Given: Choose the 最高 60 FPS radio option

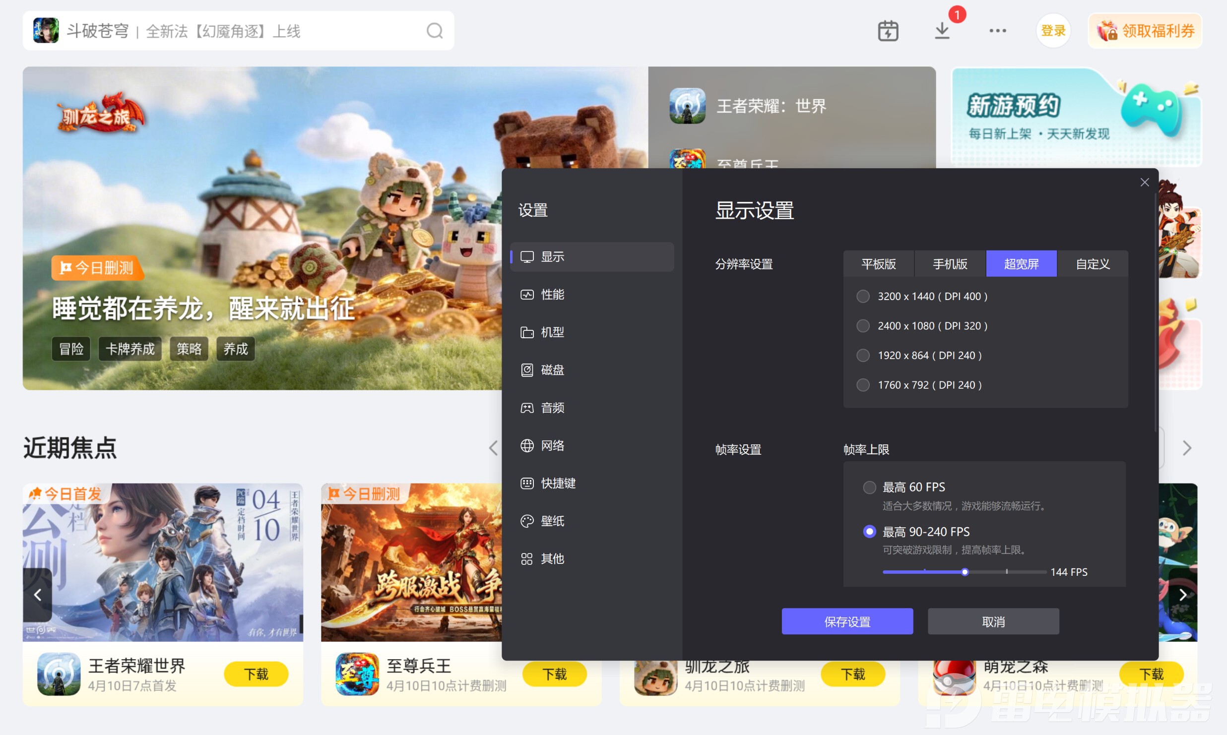Looking at the screenshot, I should tap(869, 487).
